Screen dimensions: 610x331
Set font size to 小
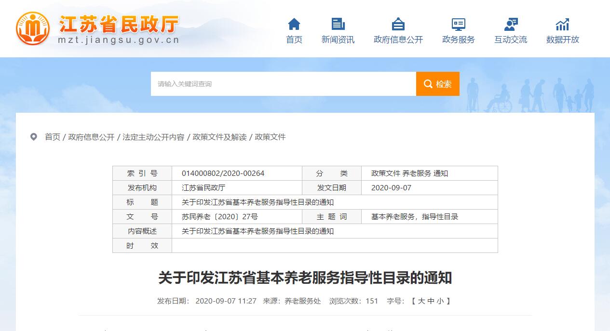pos(440,301)
